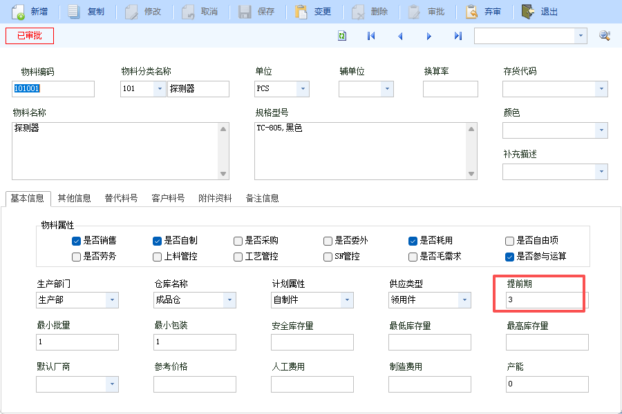Click the magnifier search icon

(605, 36)
